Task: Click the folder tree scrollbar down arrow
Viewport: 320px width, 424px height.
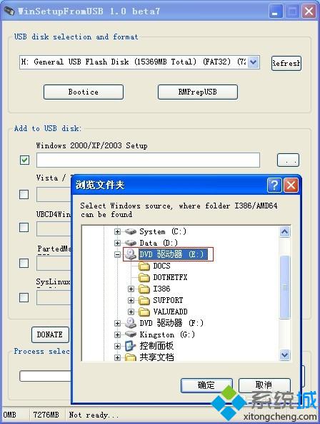Action: pos(285,355)
